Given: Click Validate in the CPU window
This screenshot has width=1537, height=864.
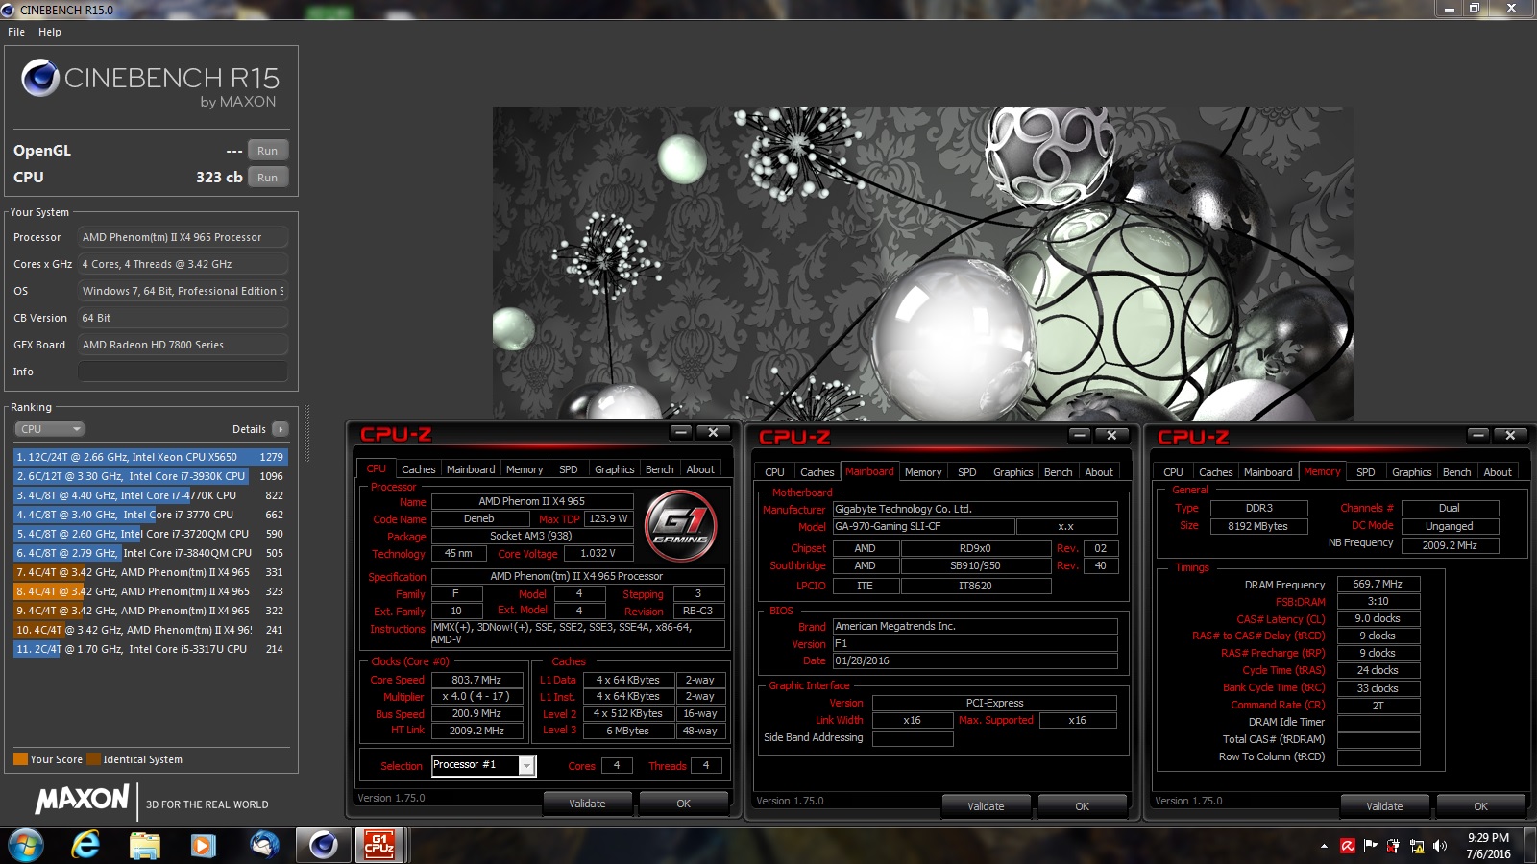Looking at the screenshot, I should 587,804.
